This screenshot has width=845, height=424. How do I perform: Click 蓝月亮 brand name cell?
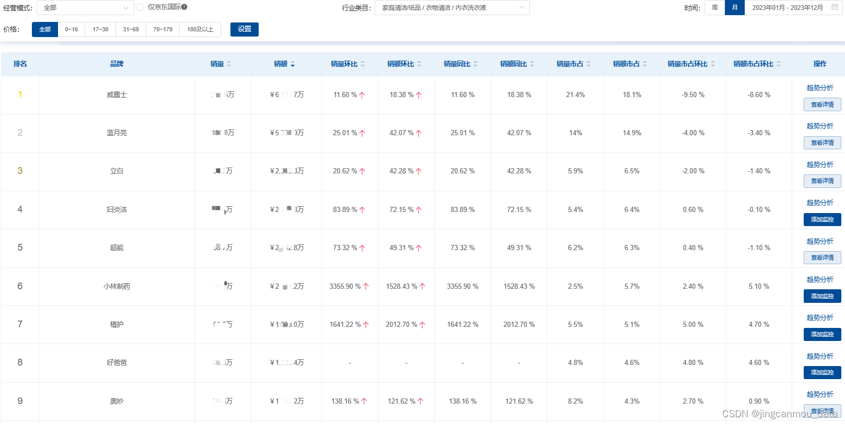pos(117,133)
